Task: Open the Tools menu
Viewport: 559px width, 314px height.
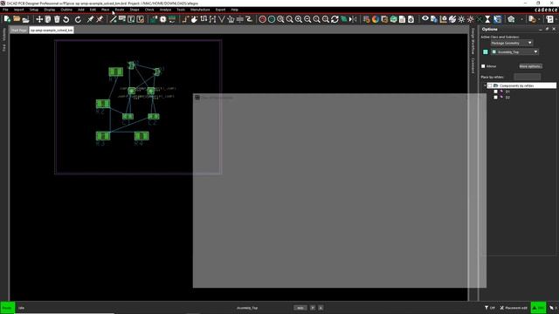Action: pos(181,10)
